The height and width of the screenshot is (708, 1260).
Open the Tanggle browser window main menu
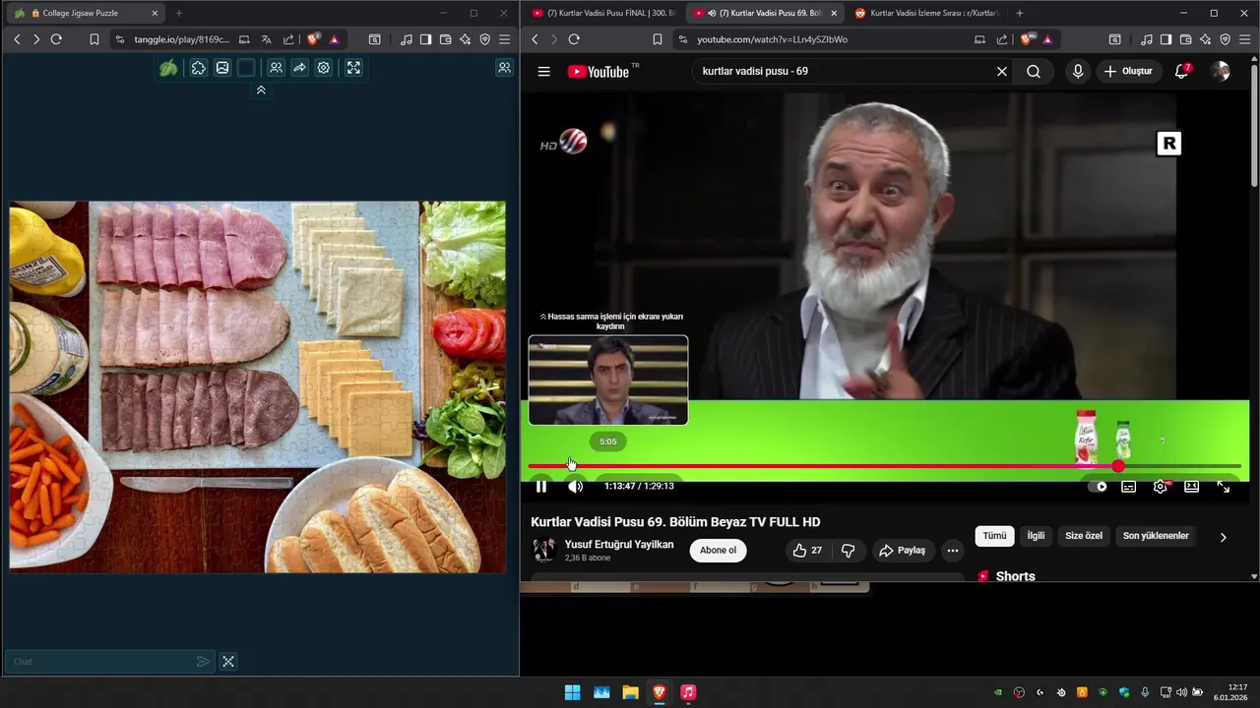point(505,39)
